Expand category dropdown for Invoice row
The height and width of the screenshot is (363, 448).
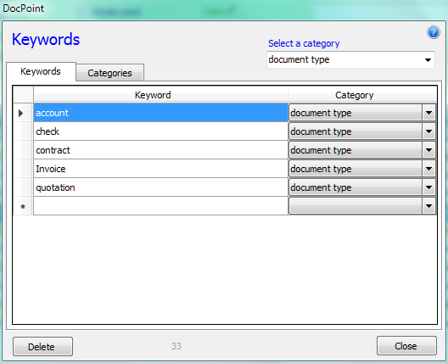click(x=428, y=169)
